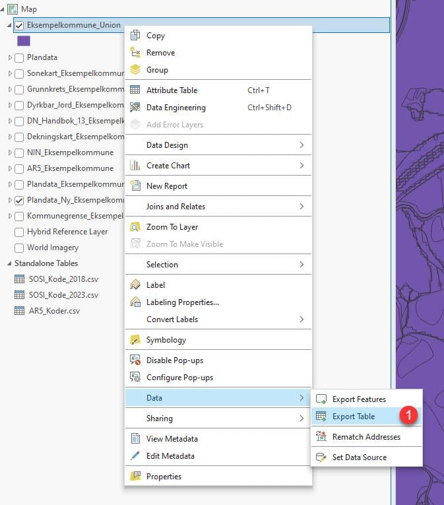Collapse the Standalone Tables section

(x=9, y=263)
